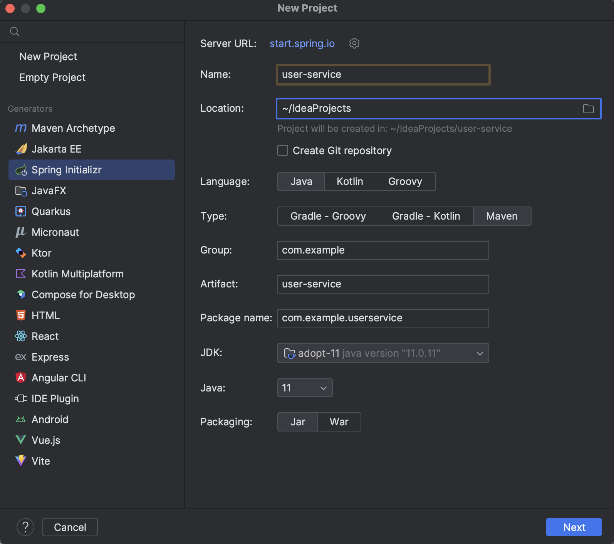Open the Java version 11 dropdown

305,388
